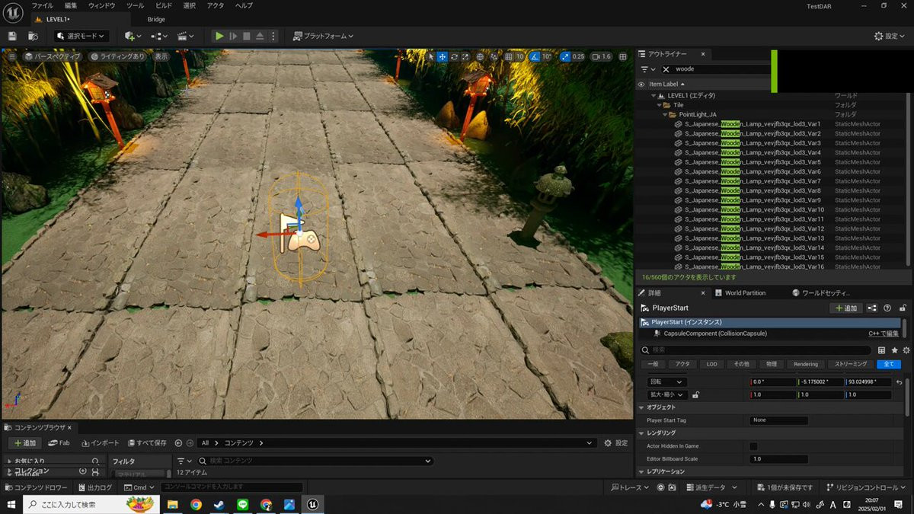Toggle the scale lock icon next to 拡大・縮小

tap(696, 395)
